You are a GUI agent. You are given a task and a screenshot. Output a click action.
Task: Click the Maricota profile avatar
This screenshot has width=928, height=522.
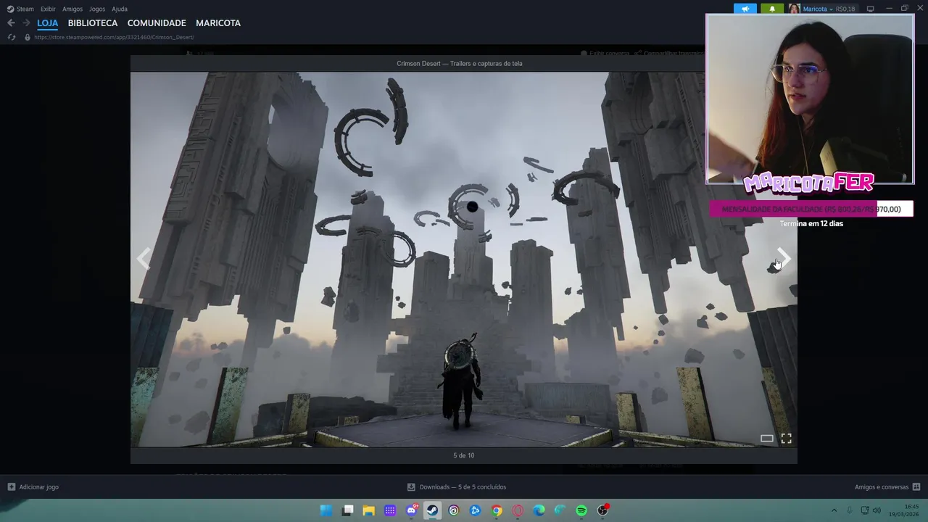pos(794,9)
